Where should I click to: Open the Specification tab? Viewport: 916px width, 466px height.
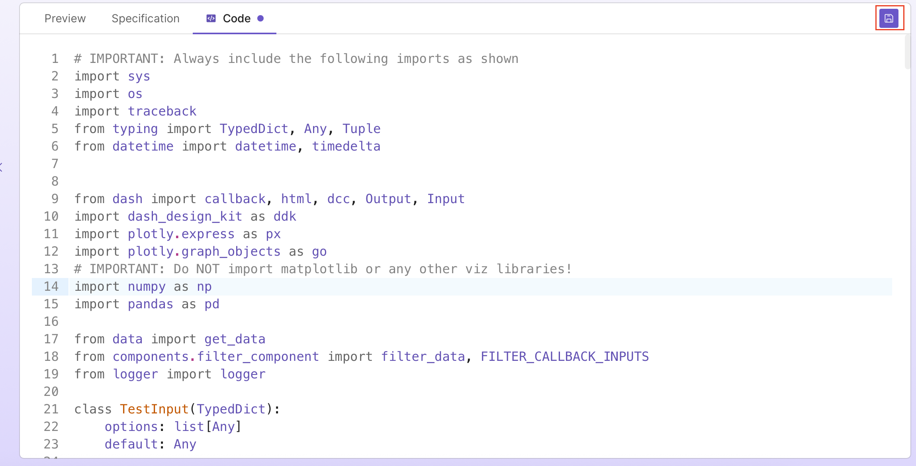tap(145, 18)
